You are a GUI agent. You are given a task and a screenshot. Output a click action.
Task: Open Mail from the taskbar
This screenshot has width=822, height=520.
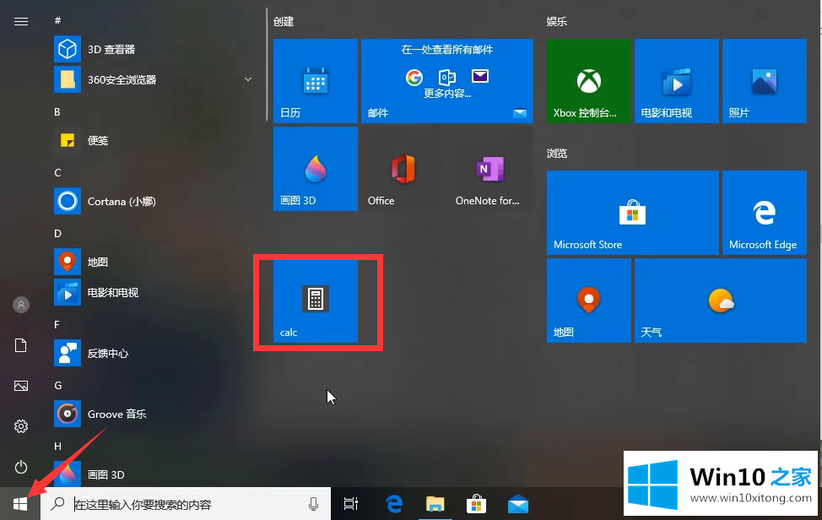coord(518,504)
